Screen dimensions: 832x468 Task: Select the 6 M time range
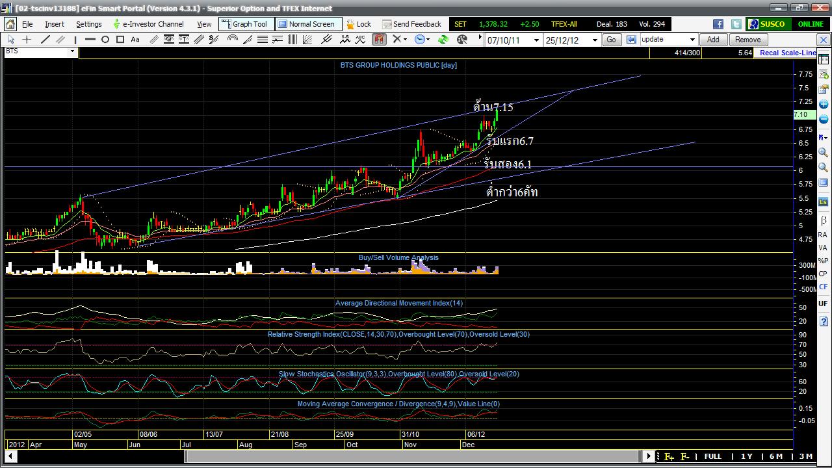click(x=775, y=456)
